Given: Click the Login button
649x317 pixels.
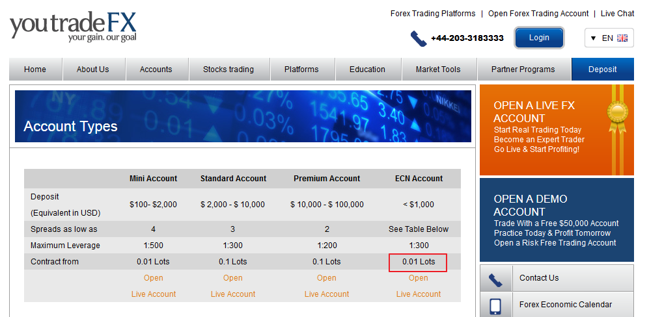Looking at the screenshot, I should [540, 38].
